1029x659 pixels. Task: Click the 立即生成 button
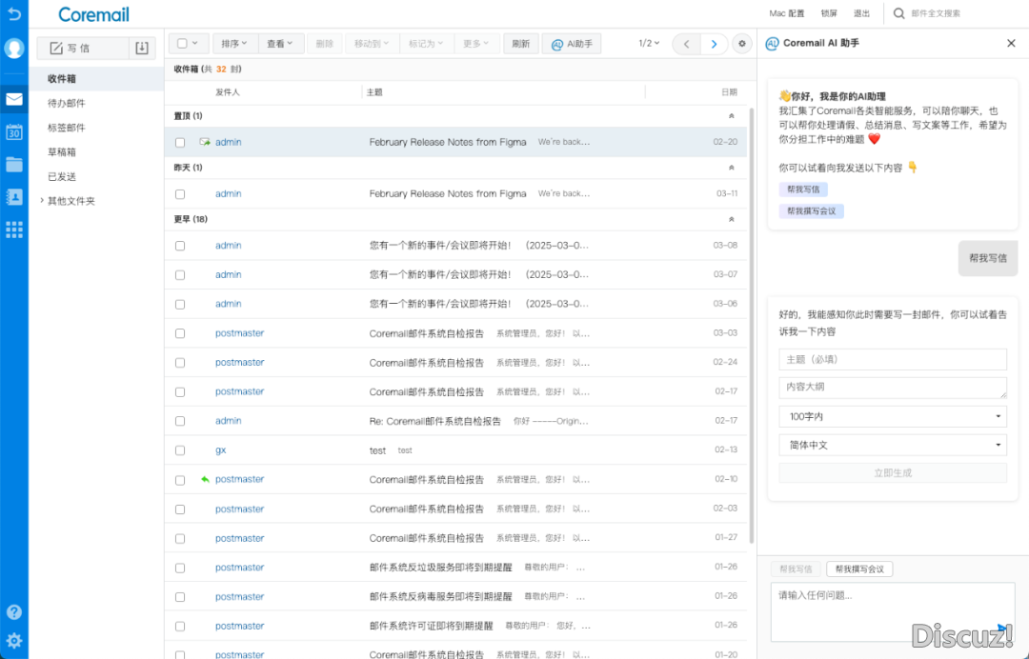pos(893,472)
